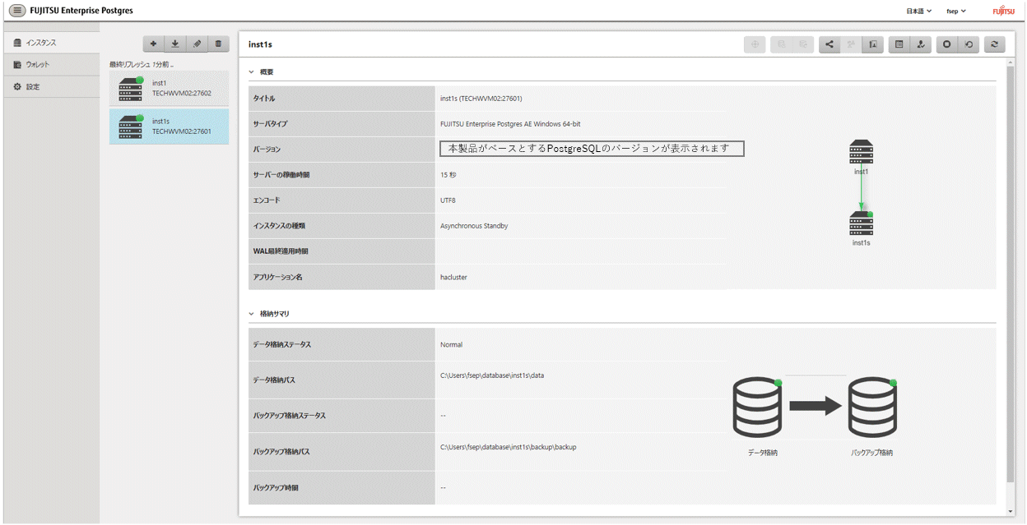This screenshot has width=1027, height=525.
Task: Edit instance with the pencil icon
Action: pyautogui.click(x=197, y=44)
